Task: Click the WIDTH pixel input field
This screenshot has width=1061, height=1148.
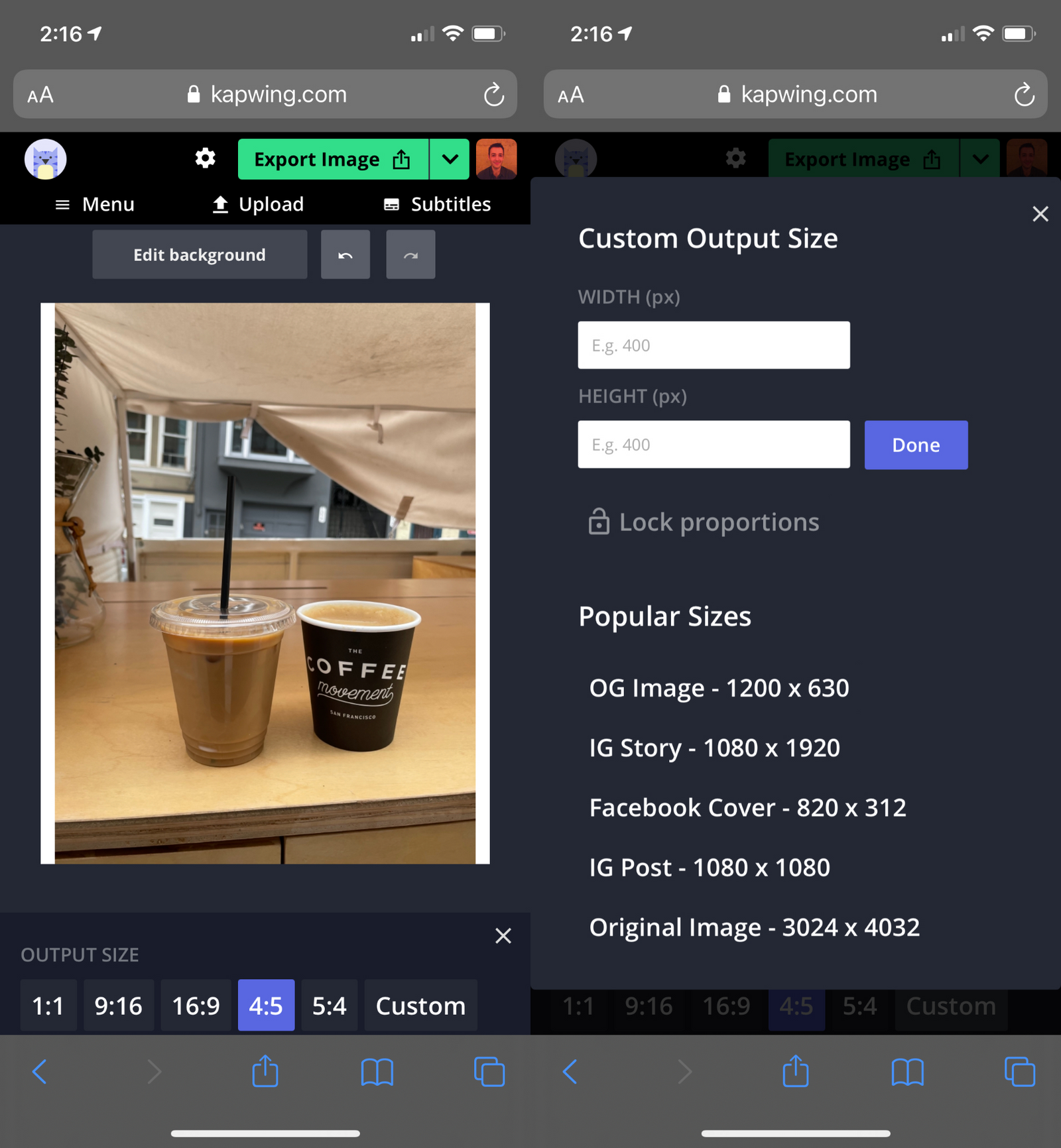Action: [714, 345]
